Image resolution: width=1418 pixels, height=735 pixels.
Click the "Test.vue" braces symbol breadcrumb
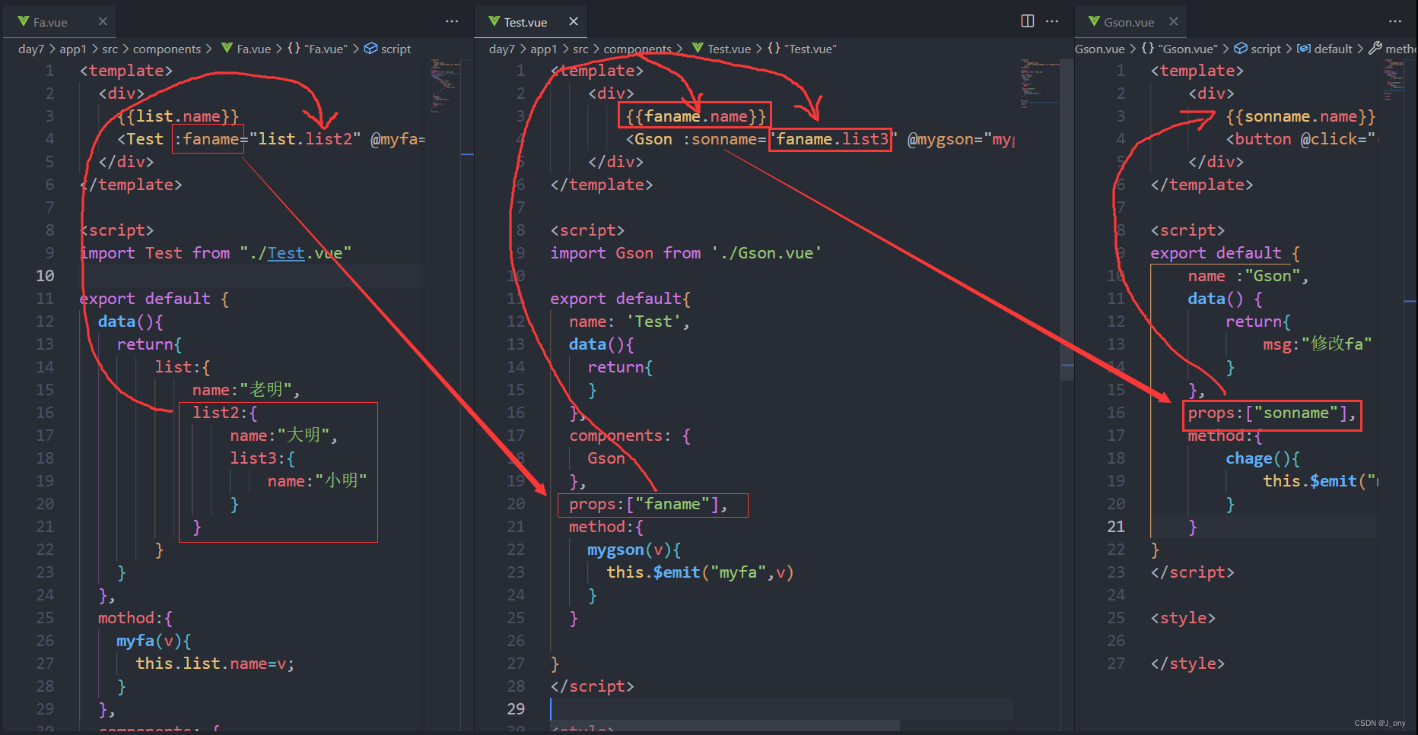point(802,49)
